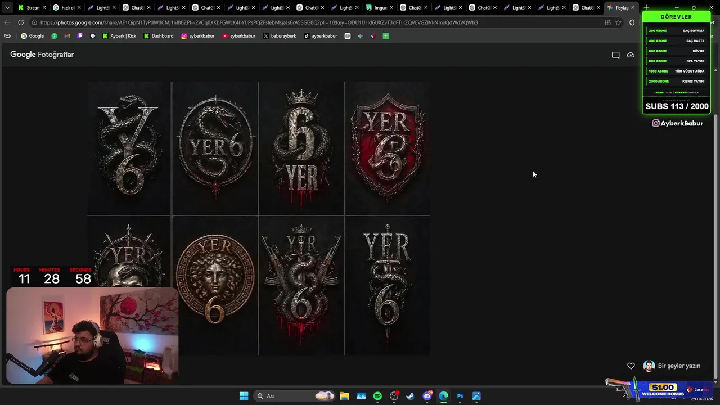
Task: Open the TikTok ayberkbabur bookmark
Action: pyautogui.click(x=320, y=36)
